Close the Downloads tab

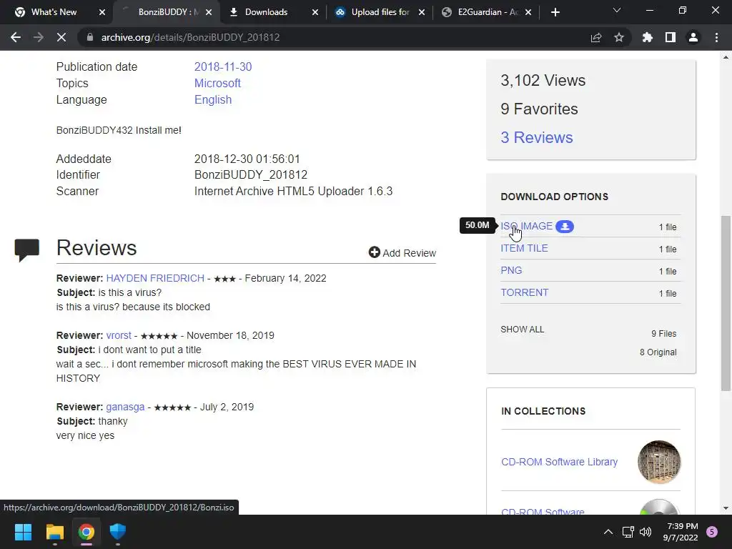pyautogui.click(x=315, y=12)
